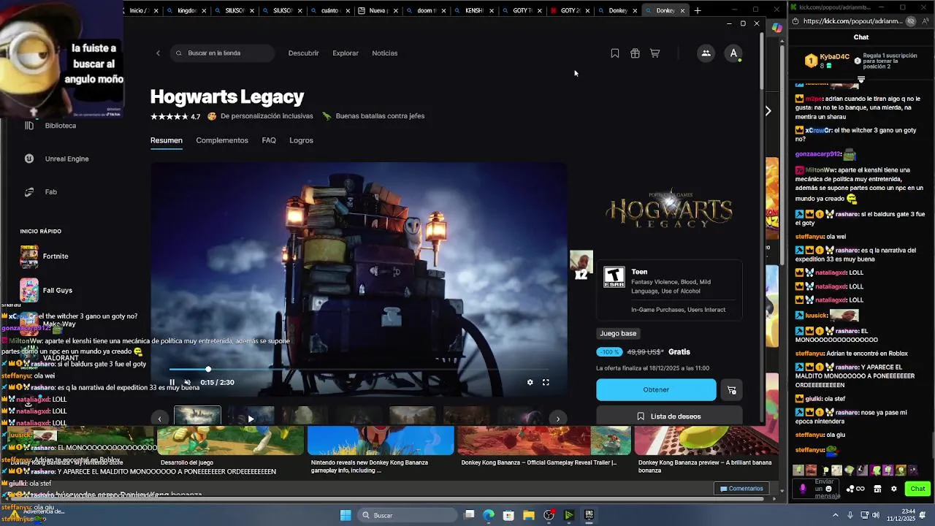
Task: Open volume control in system tray
Action: (877, 515)
